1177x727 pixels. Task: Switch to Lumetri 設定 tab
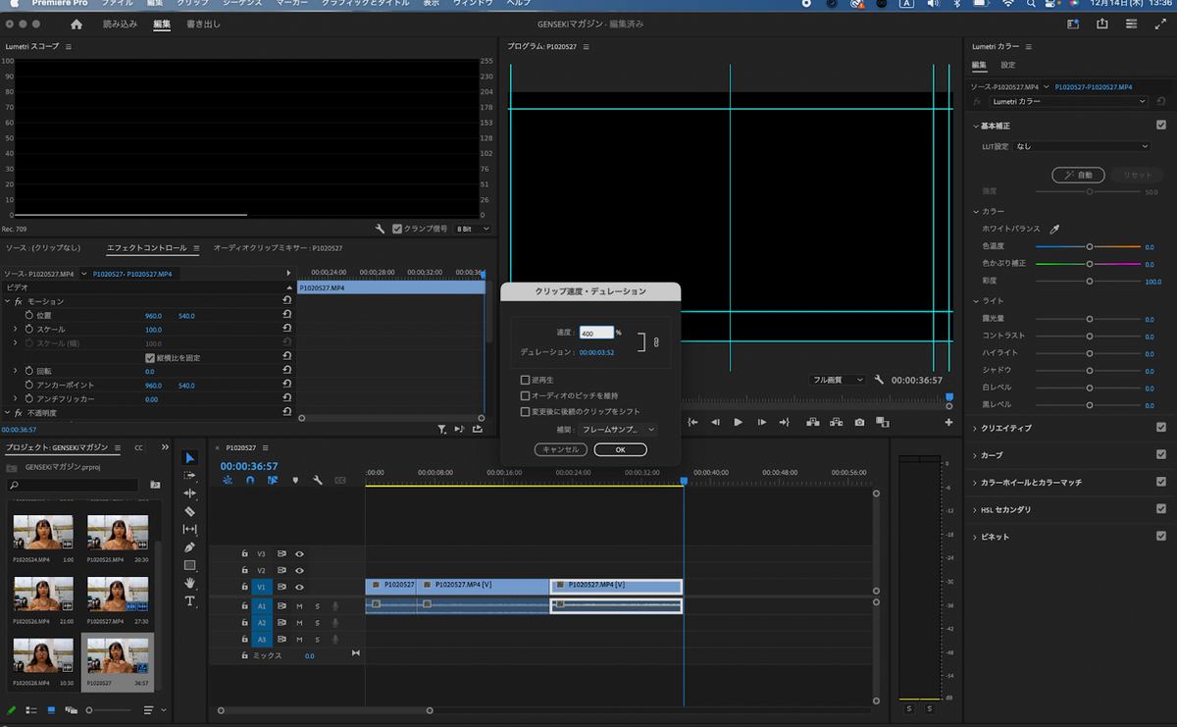click(x=1008, y=66)
